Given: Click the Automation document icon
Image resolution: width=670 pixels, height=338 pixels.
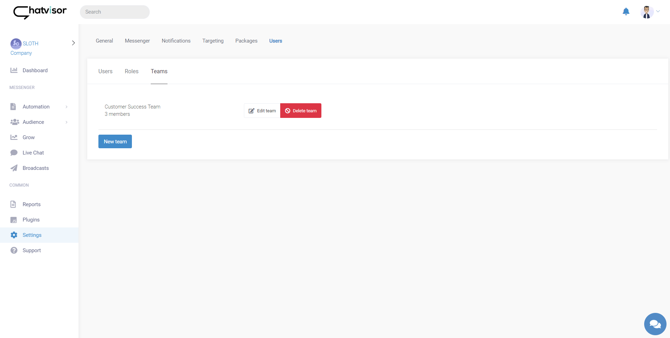Looking at the screenshot, I should pyautogui.click(x=13, y=107).
